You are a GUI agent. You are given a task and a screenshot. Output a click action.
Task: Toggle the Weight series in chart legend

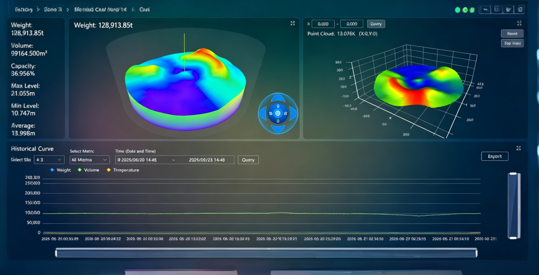point(60,170)
